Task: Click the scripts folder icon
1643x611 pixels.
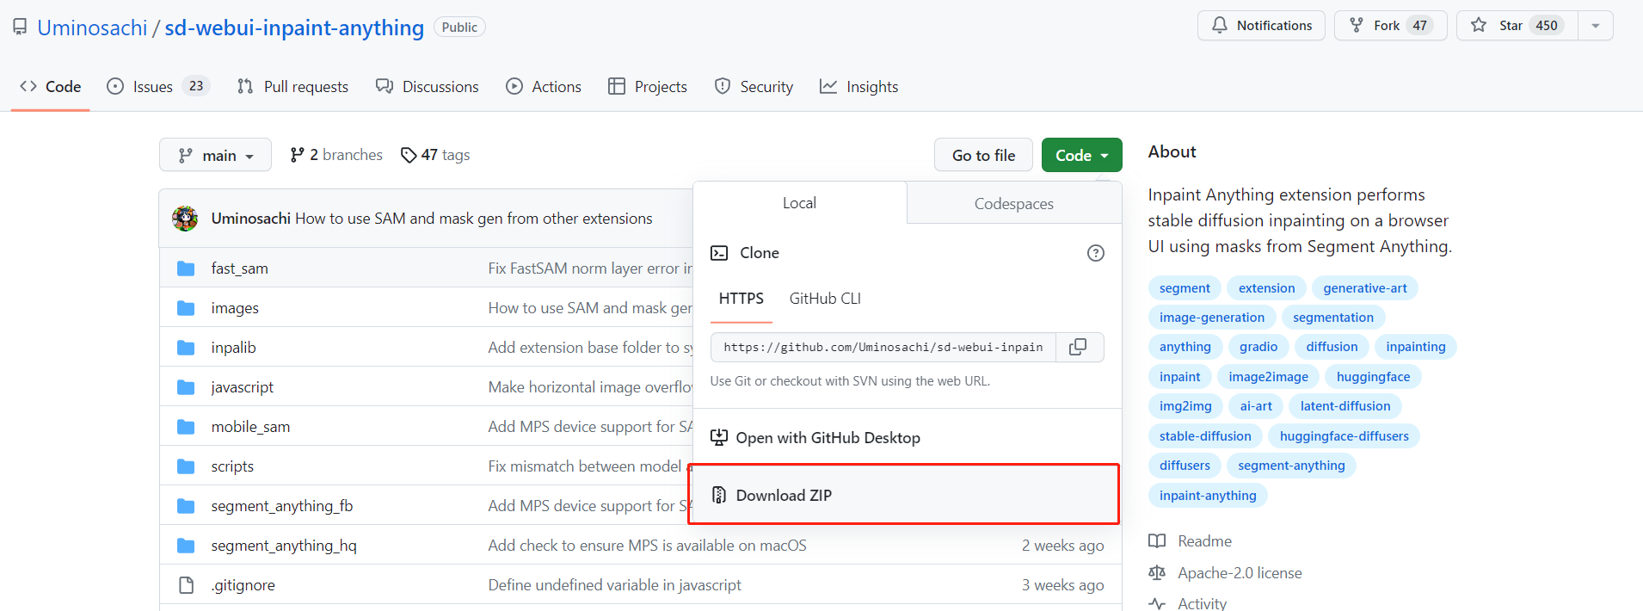Action: (x=186, y=466)
